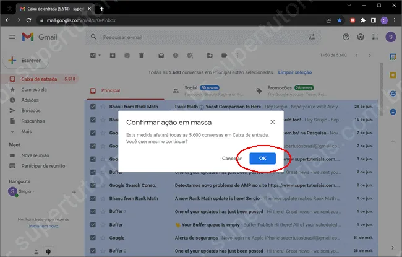The image size is (402, 257).
Task: Go to the previous page of messages
Action: coord(356,55)
